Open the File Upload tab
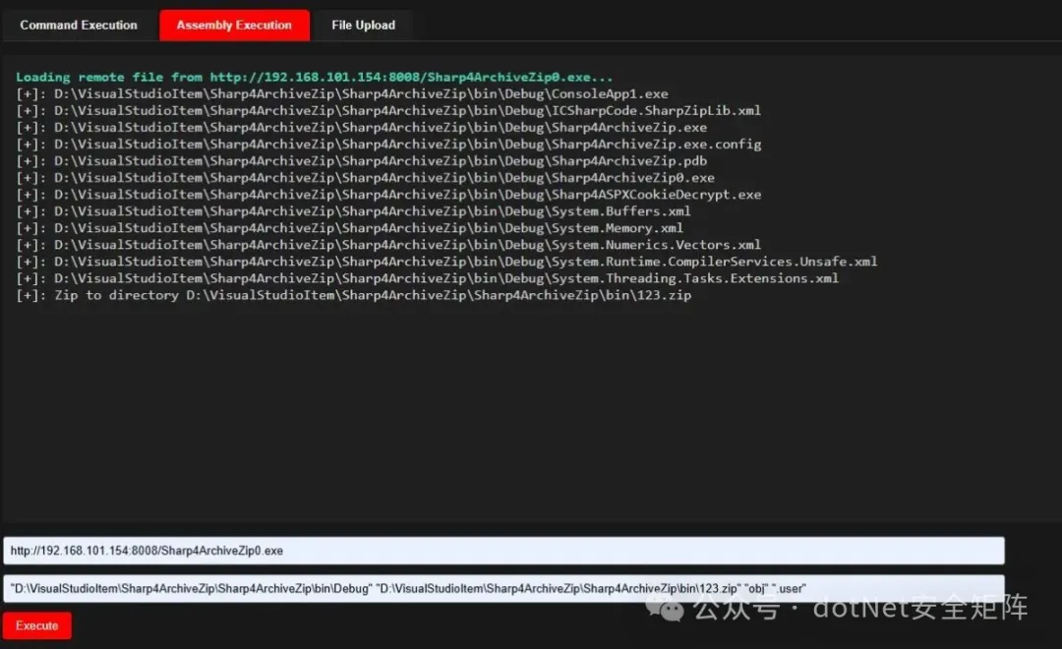The width and height of the screenshot is (1062, 649). tap(363, 25)
